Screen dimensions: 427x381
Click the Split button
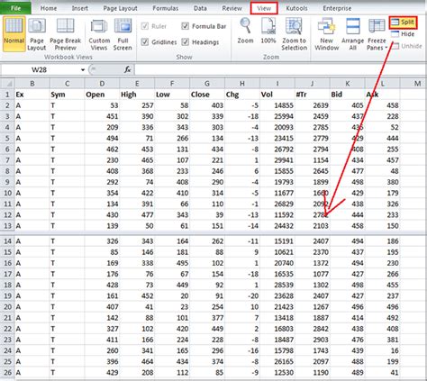coord(403,23)
